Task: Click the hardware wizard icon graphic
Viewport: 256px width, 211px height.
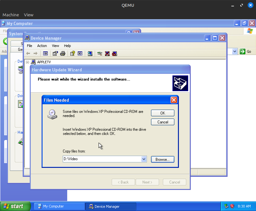Action: point(180,83)
